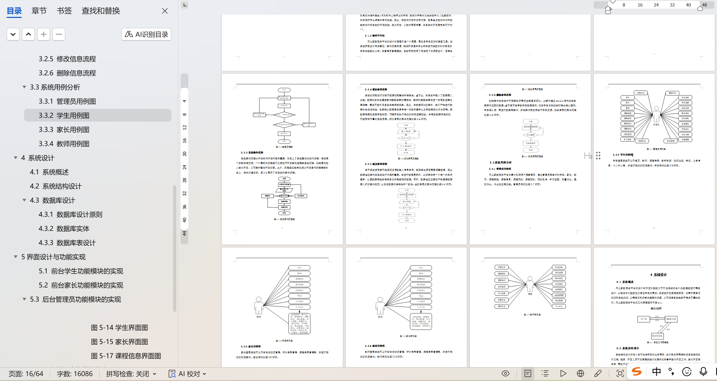Viewport: 717px width, 381px height.
Task: Collapse the 3.3 系统用例分析 section
Action: coord(25,87)
